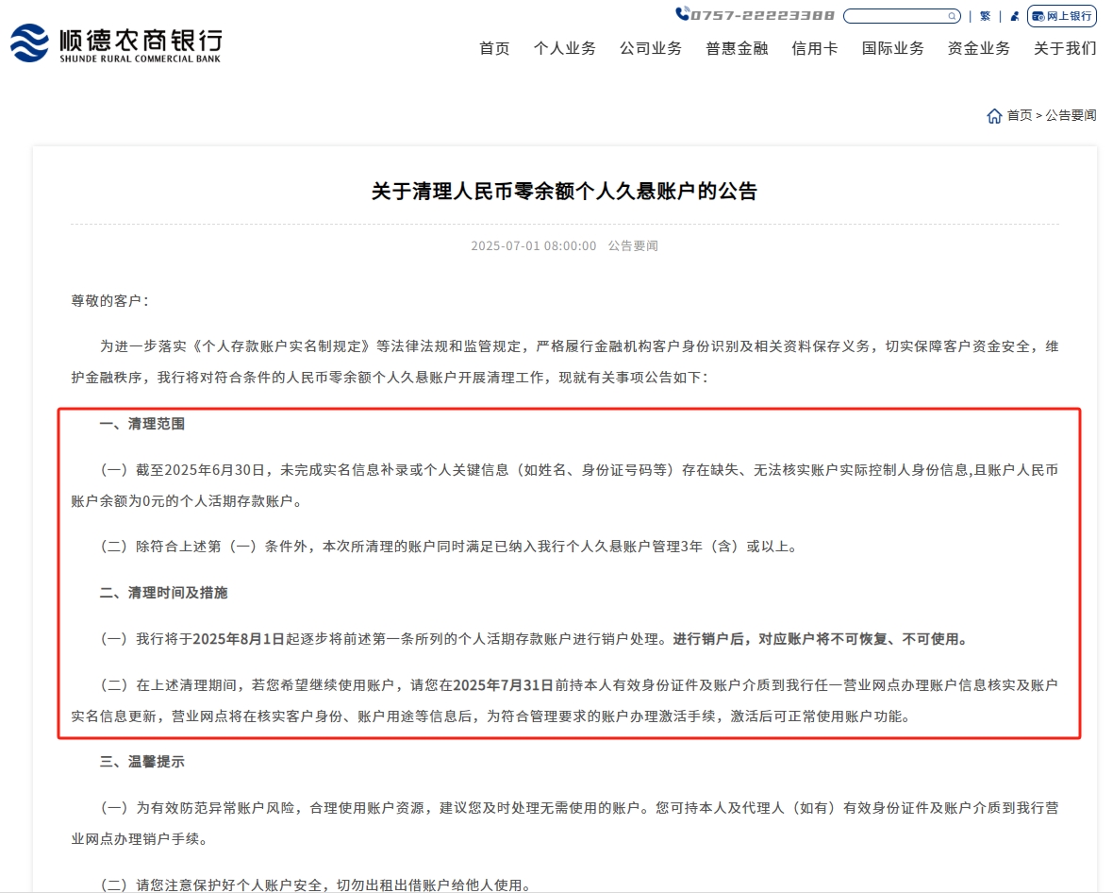Toggle traditional Chinese with the 繁 switch
The image size is (1113, 893).
[984, 15]
